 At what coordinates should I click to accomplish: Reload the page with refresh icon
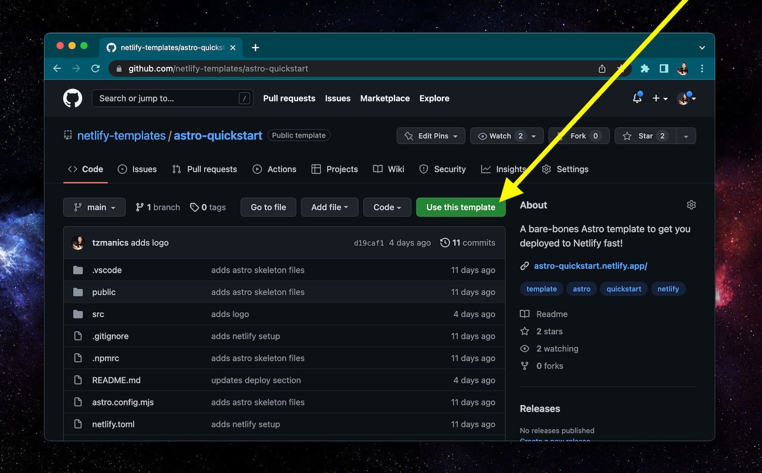(x=95, y=68)
